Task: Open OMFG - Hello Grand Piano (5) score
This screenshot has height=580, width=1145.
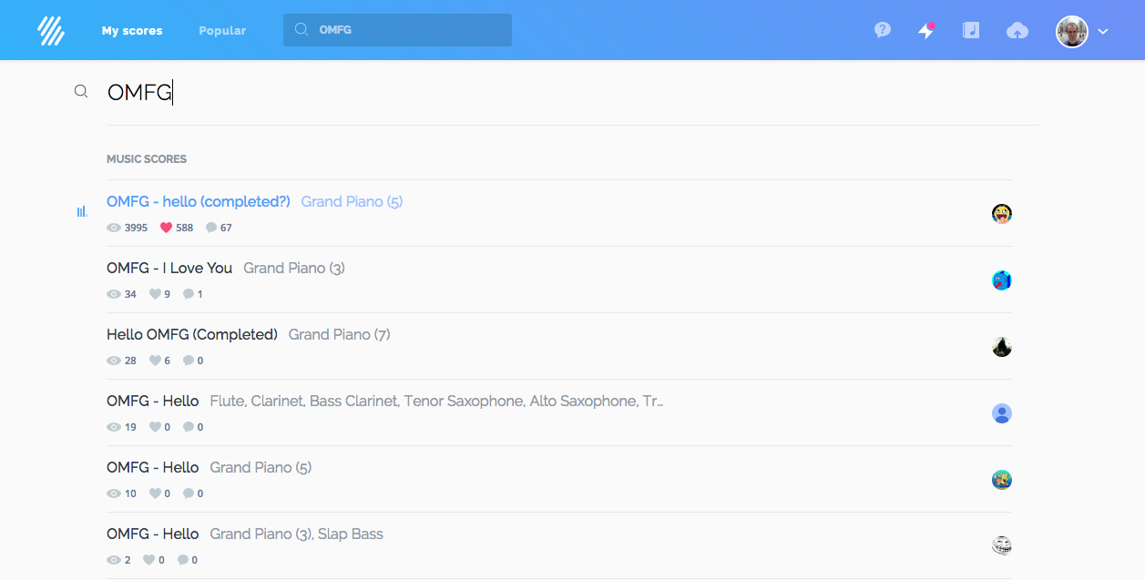Action: 153,467
